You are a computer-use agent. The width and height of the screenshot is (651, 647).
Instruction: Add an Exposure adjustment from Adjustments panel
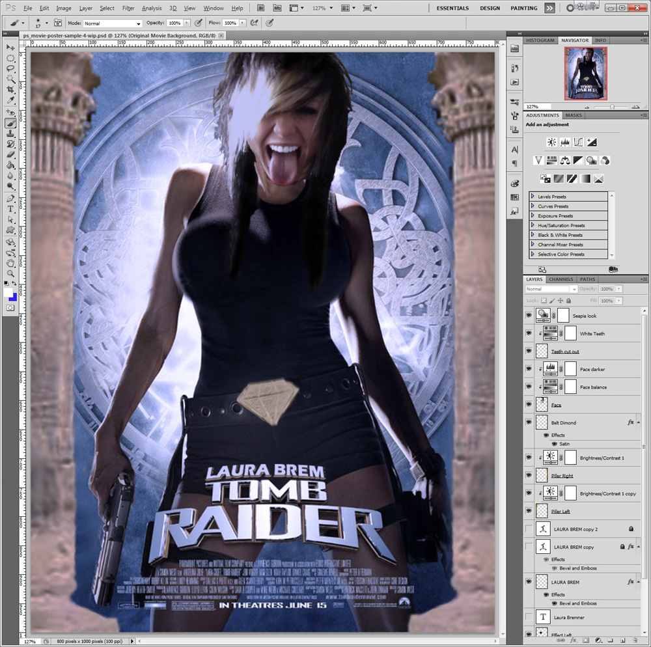(592, 143)
